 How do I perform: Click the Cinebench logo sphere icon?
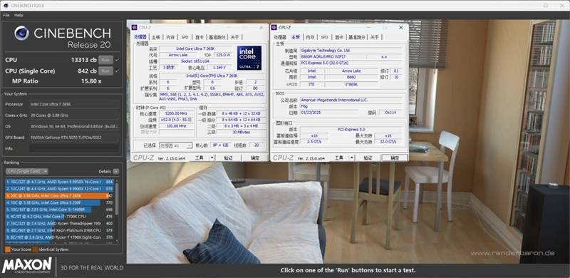21,33
